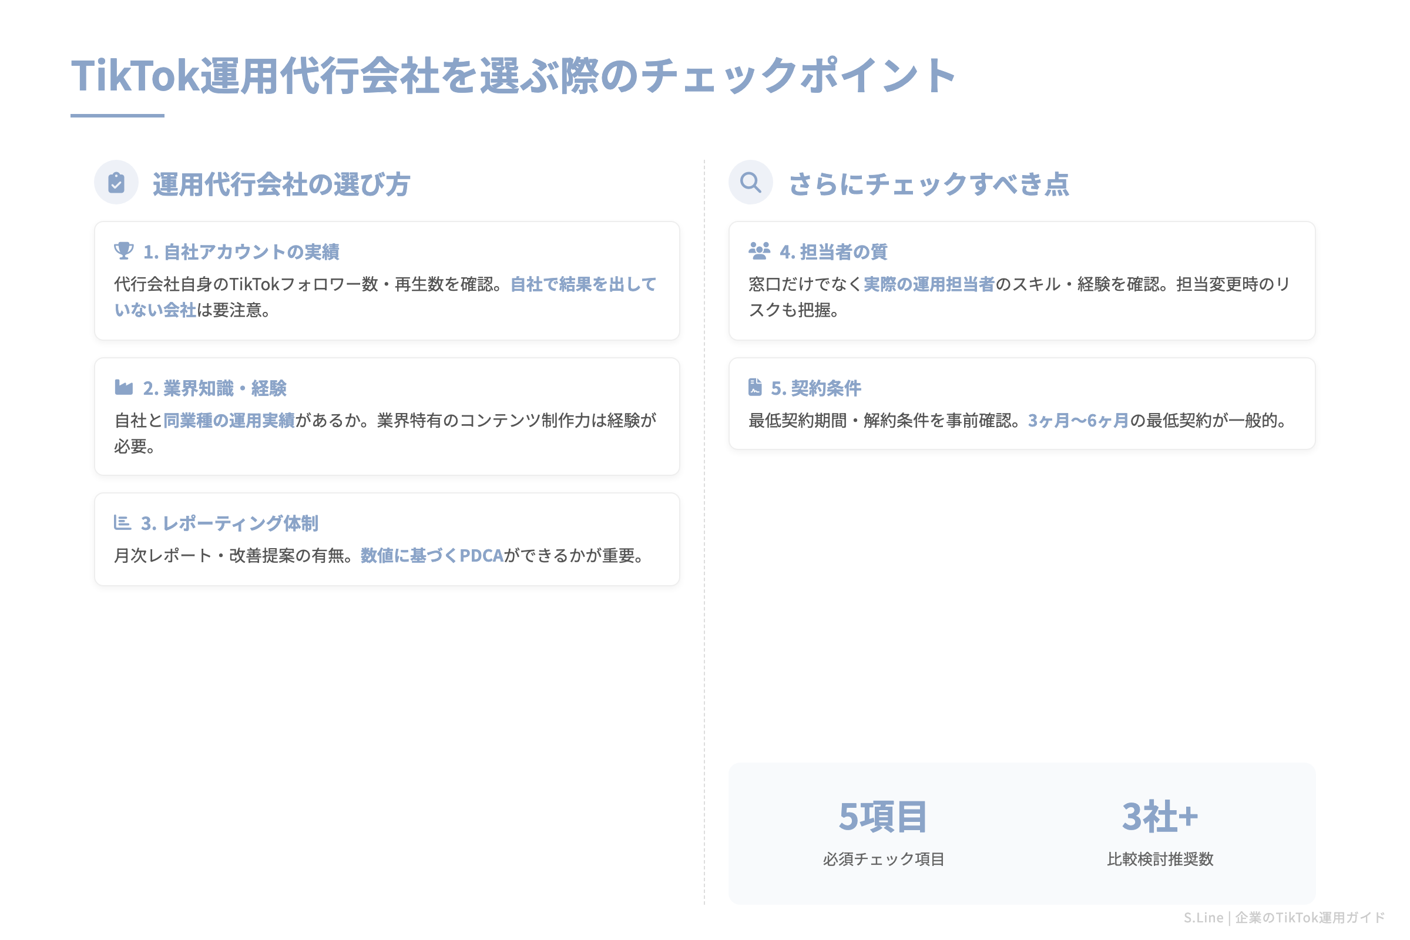Click the 5項目 statistic number
Viewport: 1410px width, 940px height.
[x=881, y=816]
